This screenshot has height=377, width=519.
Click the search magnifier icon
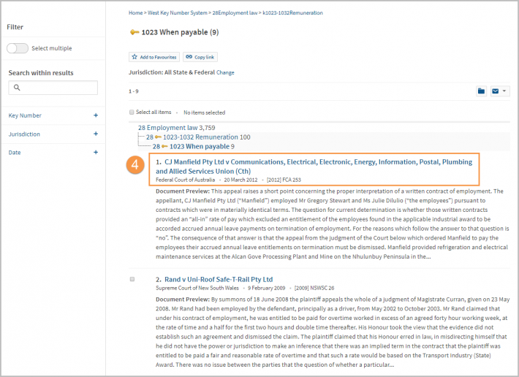click(17, 87)
